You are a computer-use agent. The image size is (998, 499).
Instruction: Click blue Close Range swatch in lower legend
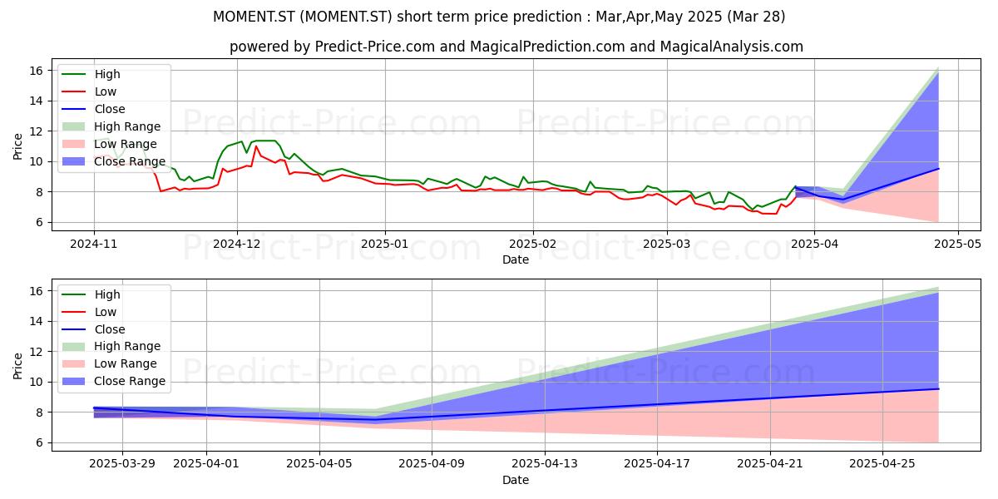point(75,382)
